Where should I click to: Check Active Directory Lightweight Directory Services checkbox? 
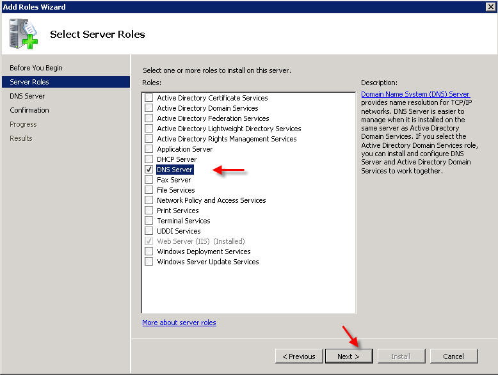(x=149, y=128)
